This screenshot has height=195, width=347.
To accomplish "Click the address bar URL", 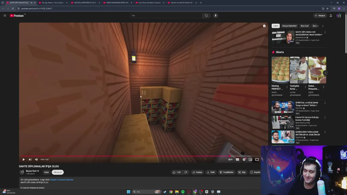I will 36,8.
